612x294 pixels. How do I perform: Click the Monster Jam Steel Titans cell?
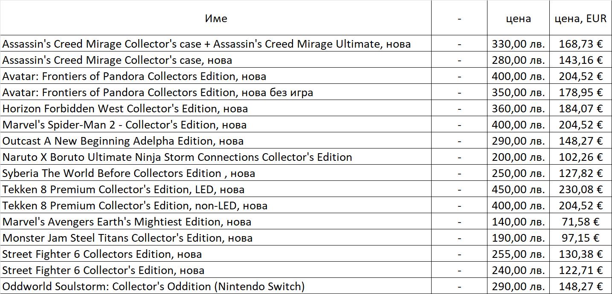(127, 238)
